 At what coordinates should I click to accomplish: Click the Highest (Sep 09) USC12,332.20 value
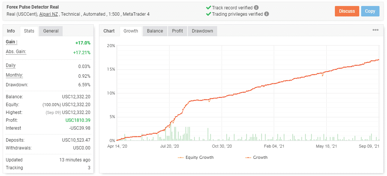point(68,112)
